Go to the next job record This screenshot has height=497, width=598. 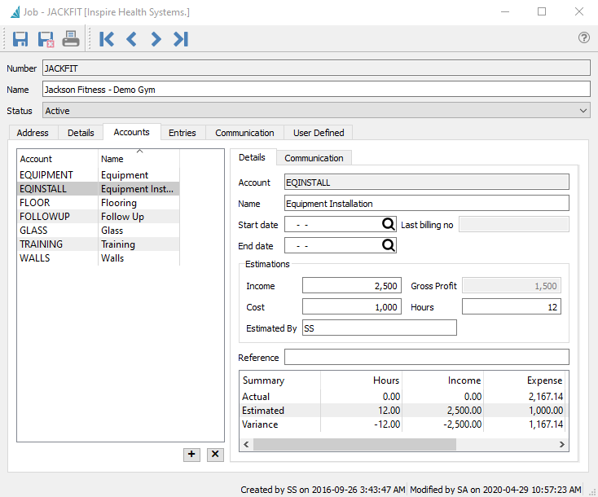click(156, 38)
